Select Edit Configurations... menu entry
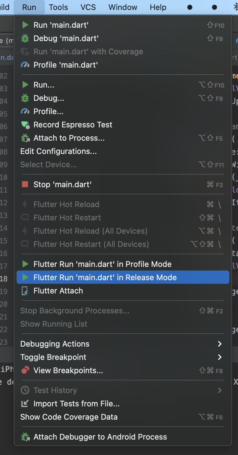 [x=58, y=151]
